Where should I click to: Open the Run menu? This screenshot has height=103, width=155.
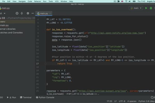coord(45,1)
